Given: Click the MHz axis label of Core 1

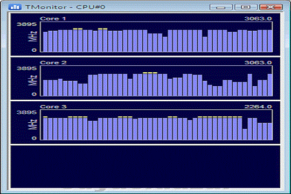Looking at the screenshot, I should pyautogui.click(x=33, y=37).
